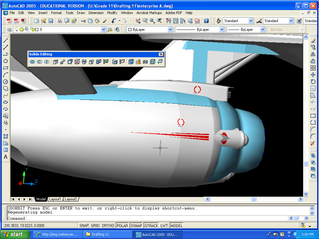The width and height of the screenshot is (319, 239).
Task: Select the Line draw tool
Action: [6, 41]
